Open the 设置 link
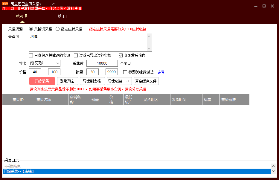The image size is (279, 180). point(161,72)
